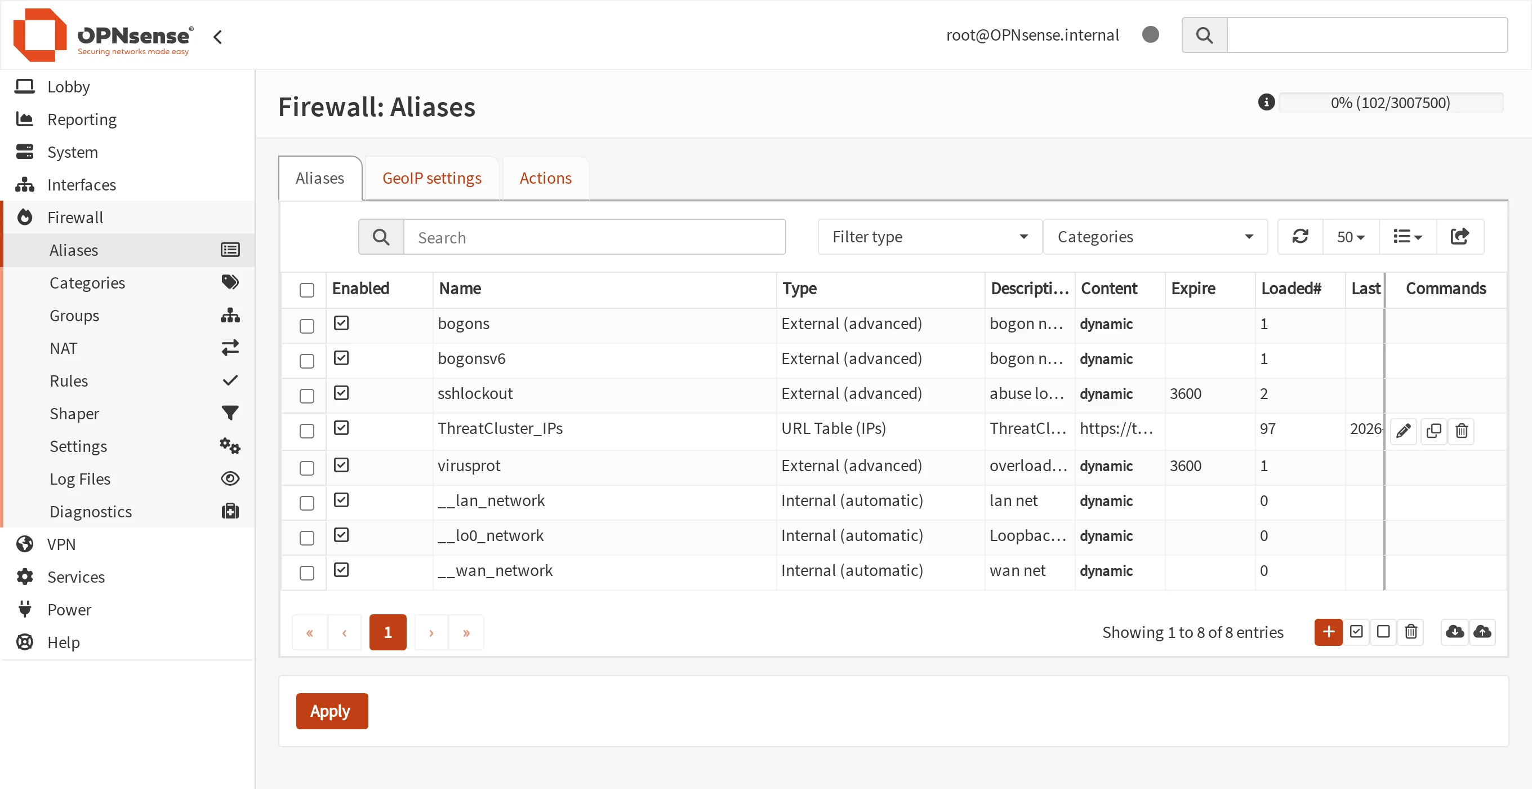The height and width of the screenshot is (789, 1532).
Task: Open the 50 rows-per-page dropdown
Action: pyautogui.click(x=1351, y=237)
